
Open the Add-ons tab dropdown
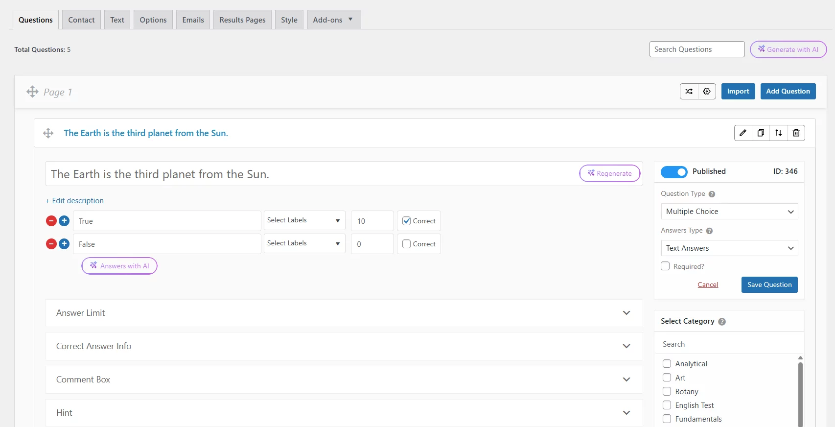(334, 20)
